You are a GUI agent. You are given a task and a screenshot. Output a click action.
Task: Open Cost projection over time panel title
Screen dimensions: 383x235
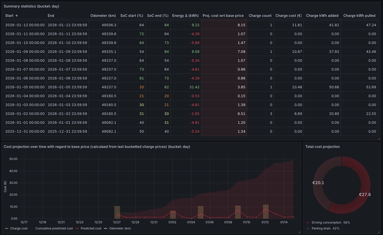pos(96,146)
